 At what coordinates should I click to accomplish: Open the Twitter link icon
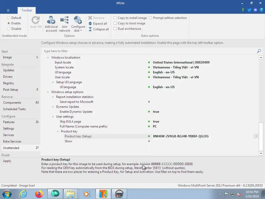pyautogui.click(x=249, y=10)
